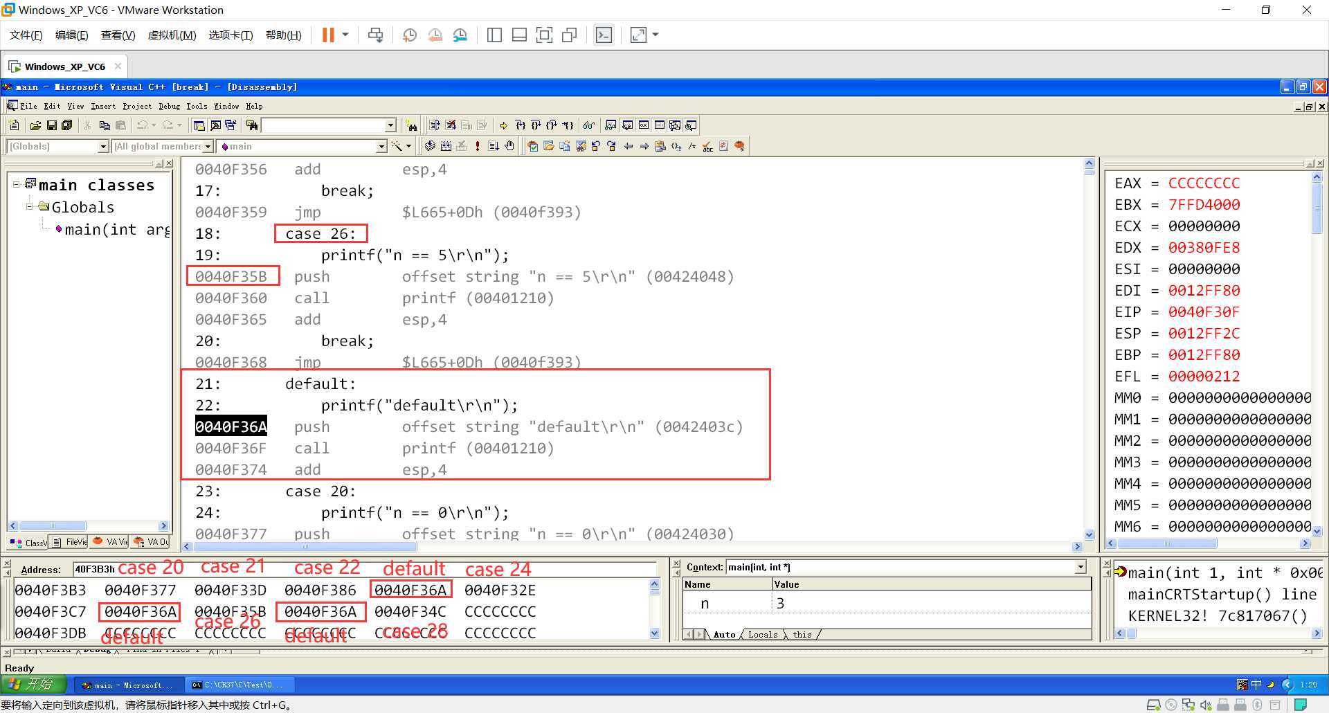Open the Tools menu in Visual C++
Viewport: 1329px width, 713px height.
coord(197,106)
